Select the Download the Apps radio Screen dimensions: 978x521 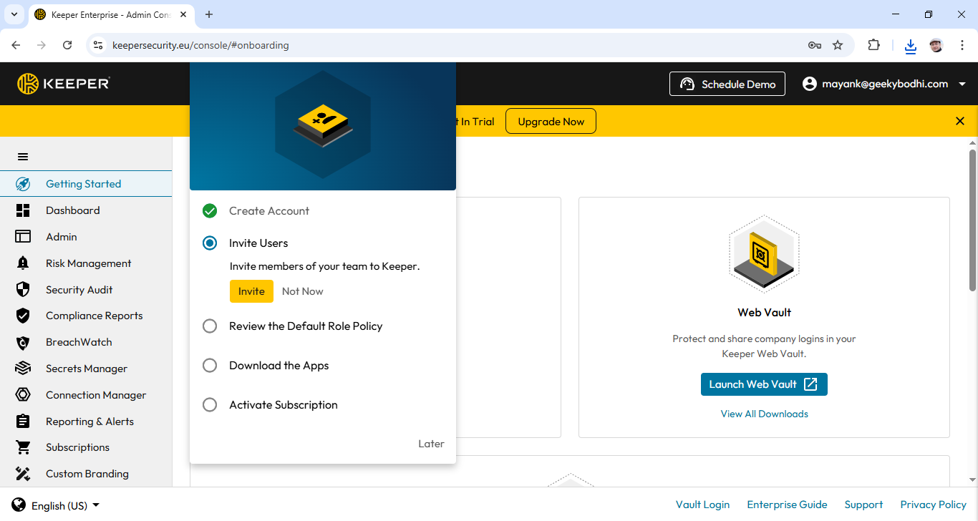[x=210, y=366]
